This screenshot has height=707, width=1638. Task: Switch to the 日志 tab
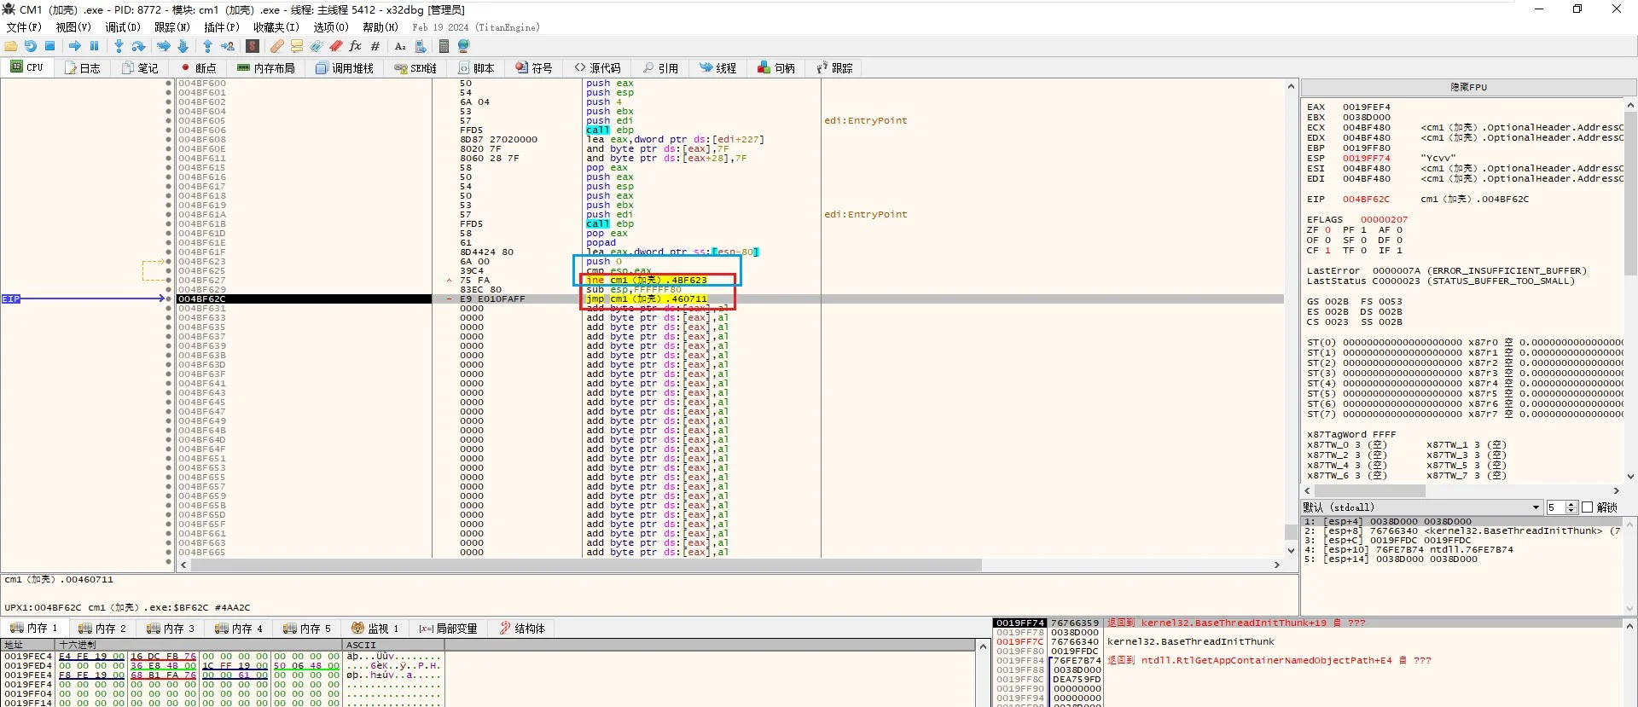tap(83, 68)
